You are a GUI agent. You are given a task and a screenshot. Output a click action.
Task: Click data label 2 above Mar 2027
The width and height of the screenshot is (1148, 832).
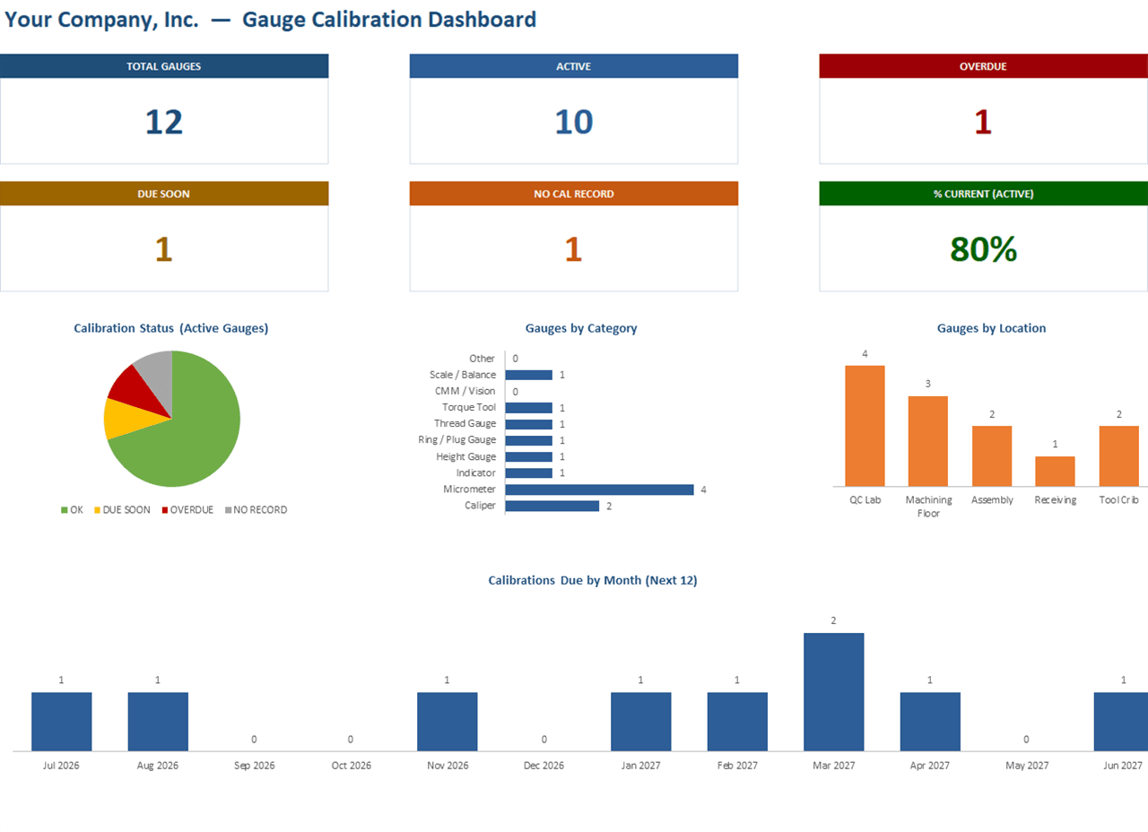coord(833,620)
